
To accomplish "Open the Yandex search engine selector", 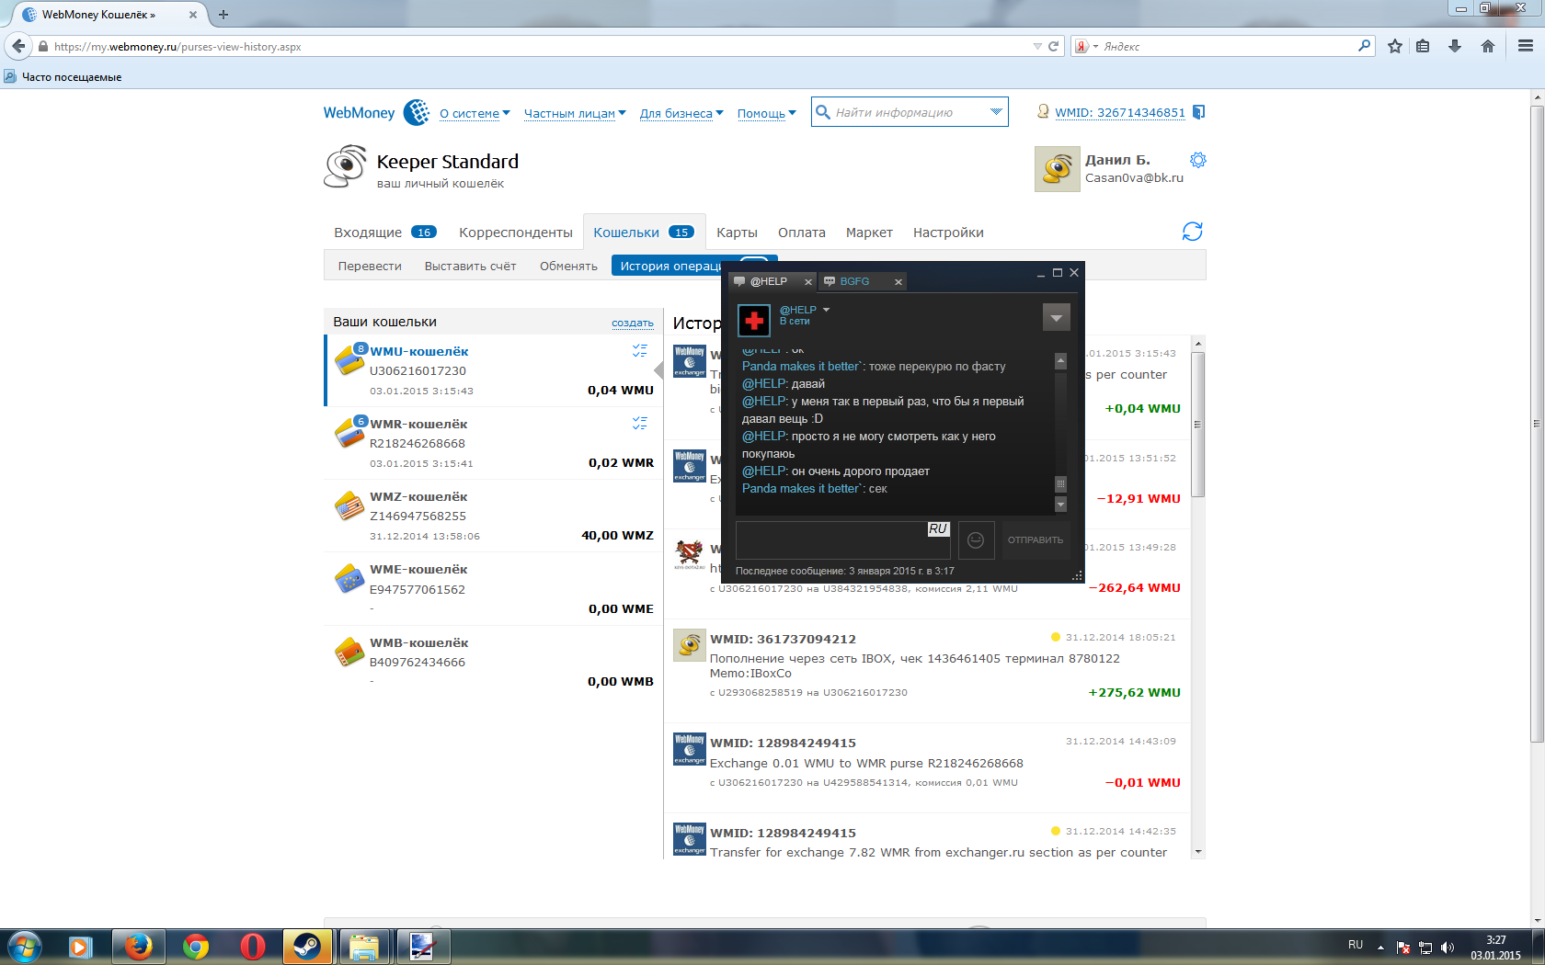I will 1086,46.
